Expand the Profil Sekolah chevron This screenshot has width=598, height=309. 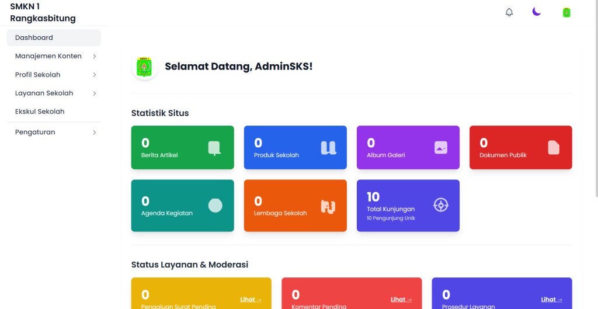point(94,75)
